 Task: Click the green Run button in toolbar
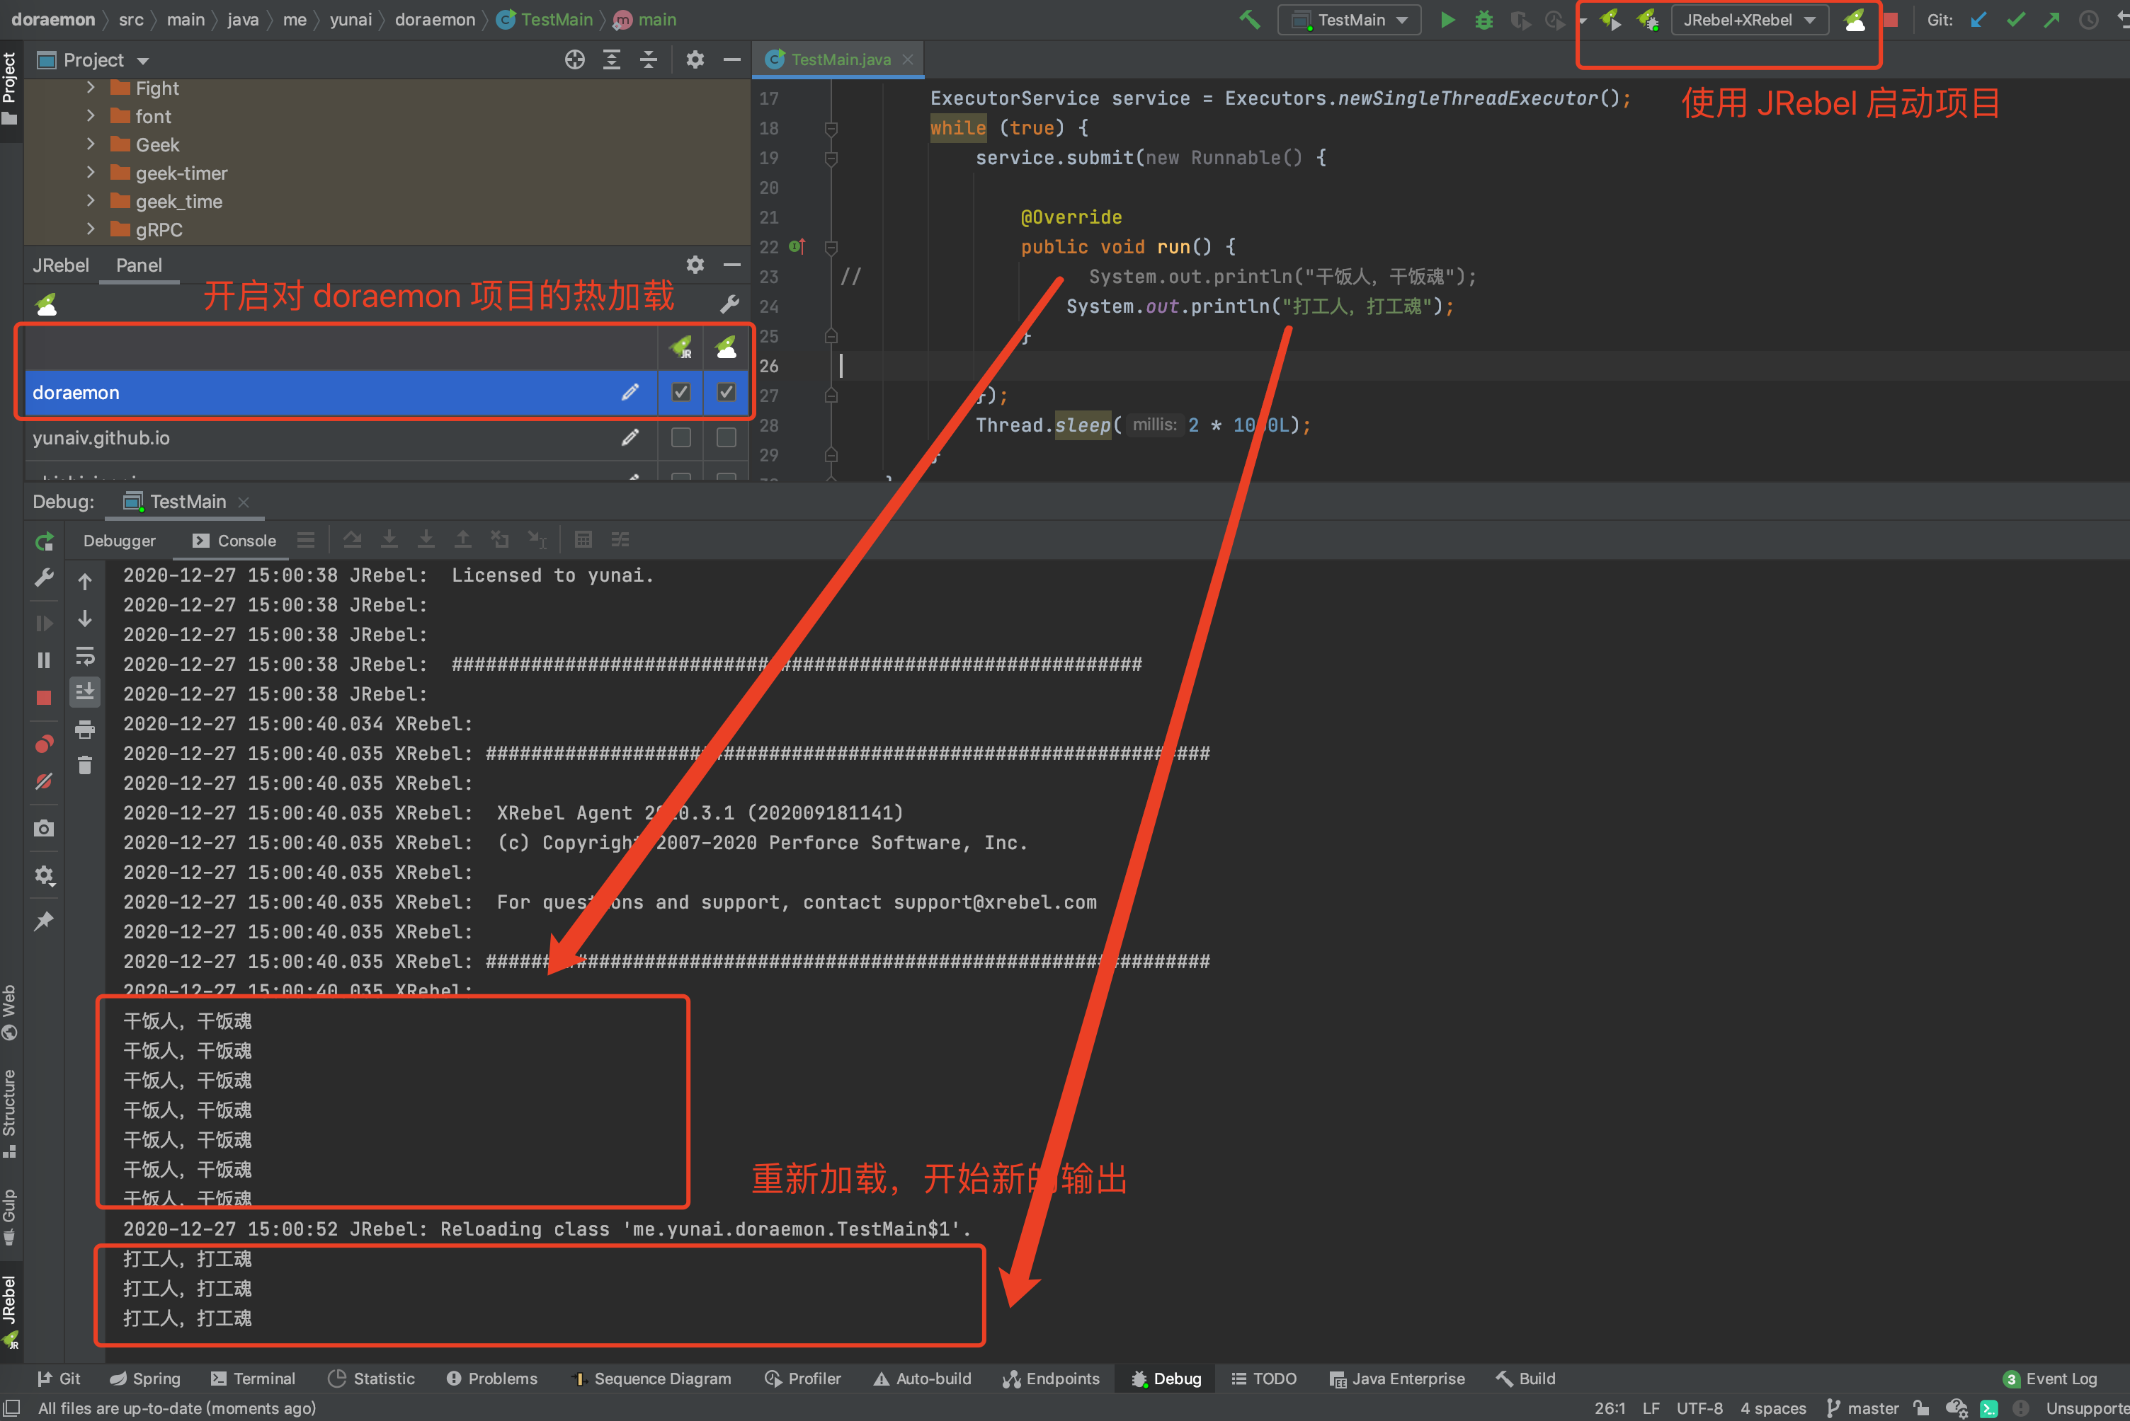[1447, 20]
